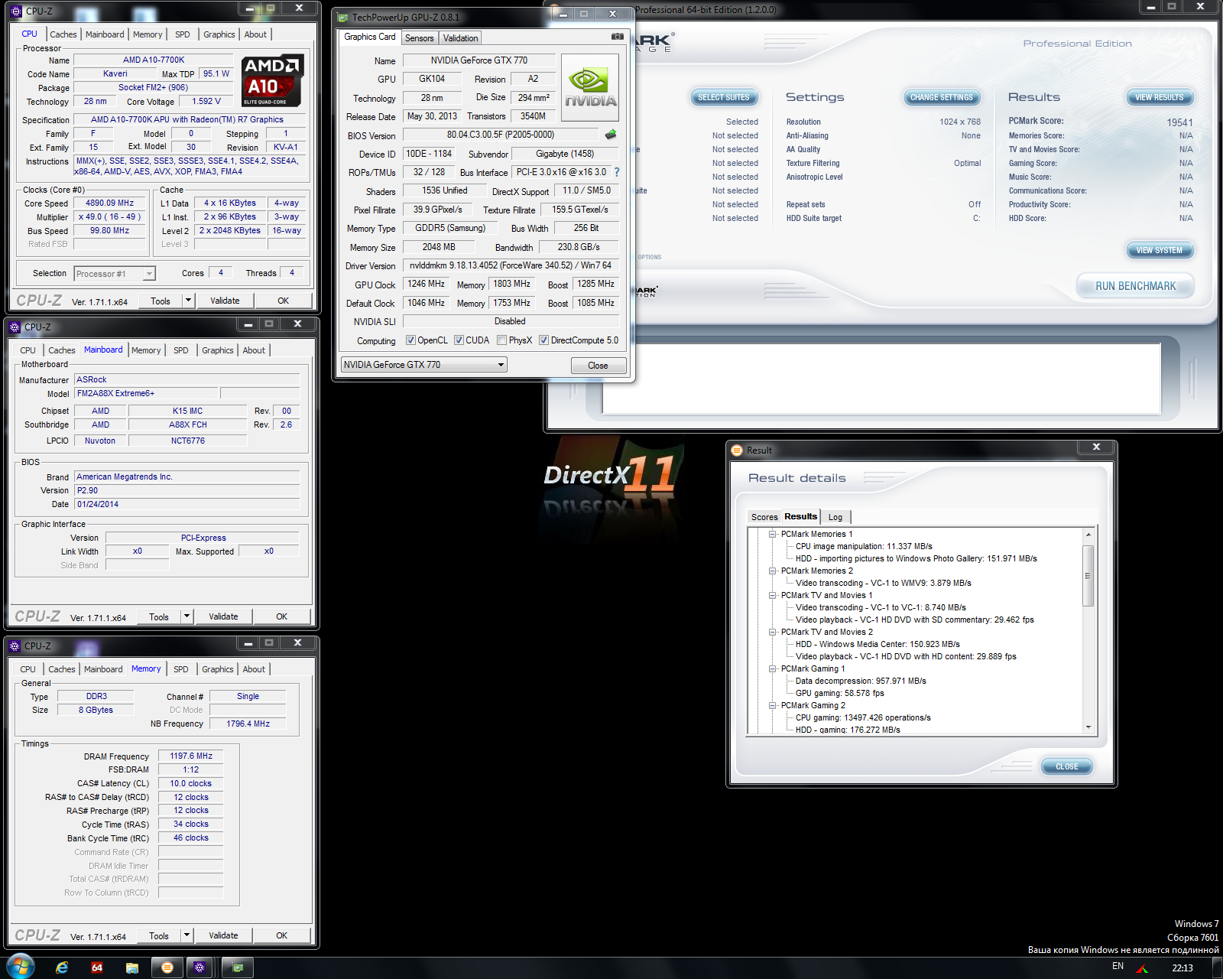
Task: Click CHANGE SETTINGS button
Action: pos(942,97)
